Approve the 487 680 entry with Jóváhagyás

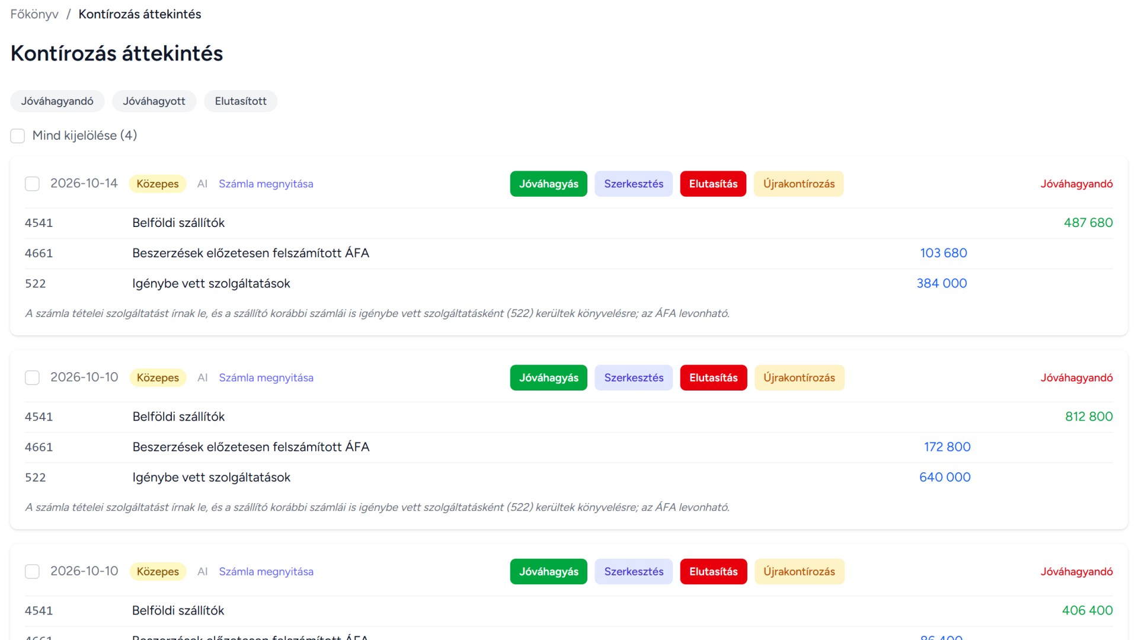[549, 184]
